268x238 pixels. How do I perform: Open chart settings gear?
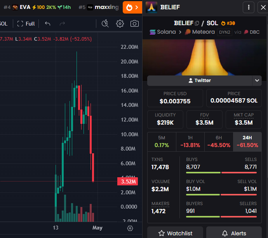tap(120, 24)
